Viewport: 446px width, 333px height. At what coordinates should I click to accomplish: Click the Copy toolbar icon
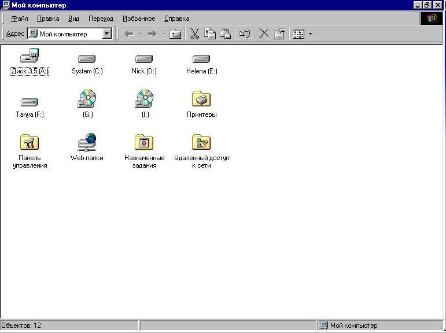point(210,34)
